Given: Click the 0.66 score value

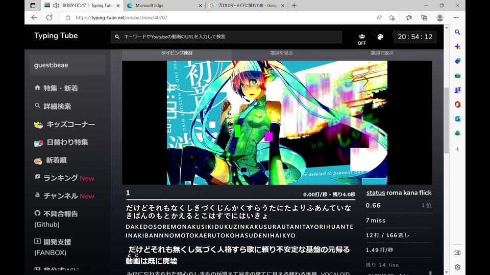Looking at the screenshot, I should tap(373, 205).
